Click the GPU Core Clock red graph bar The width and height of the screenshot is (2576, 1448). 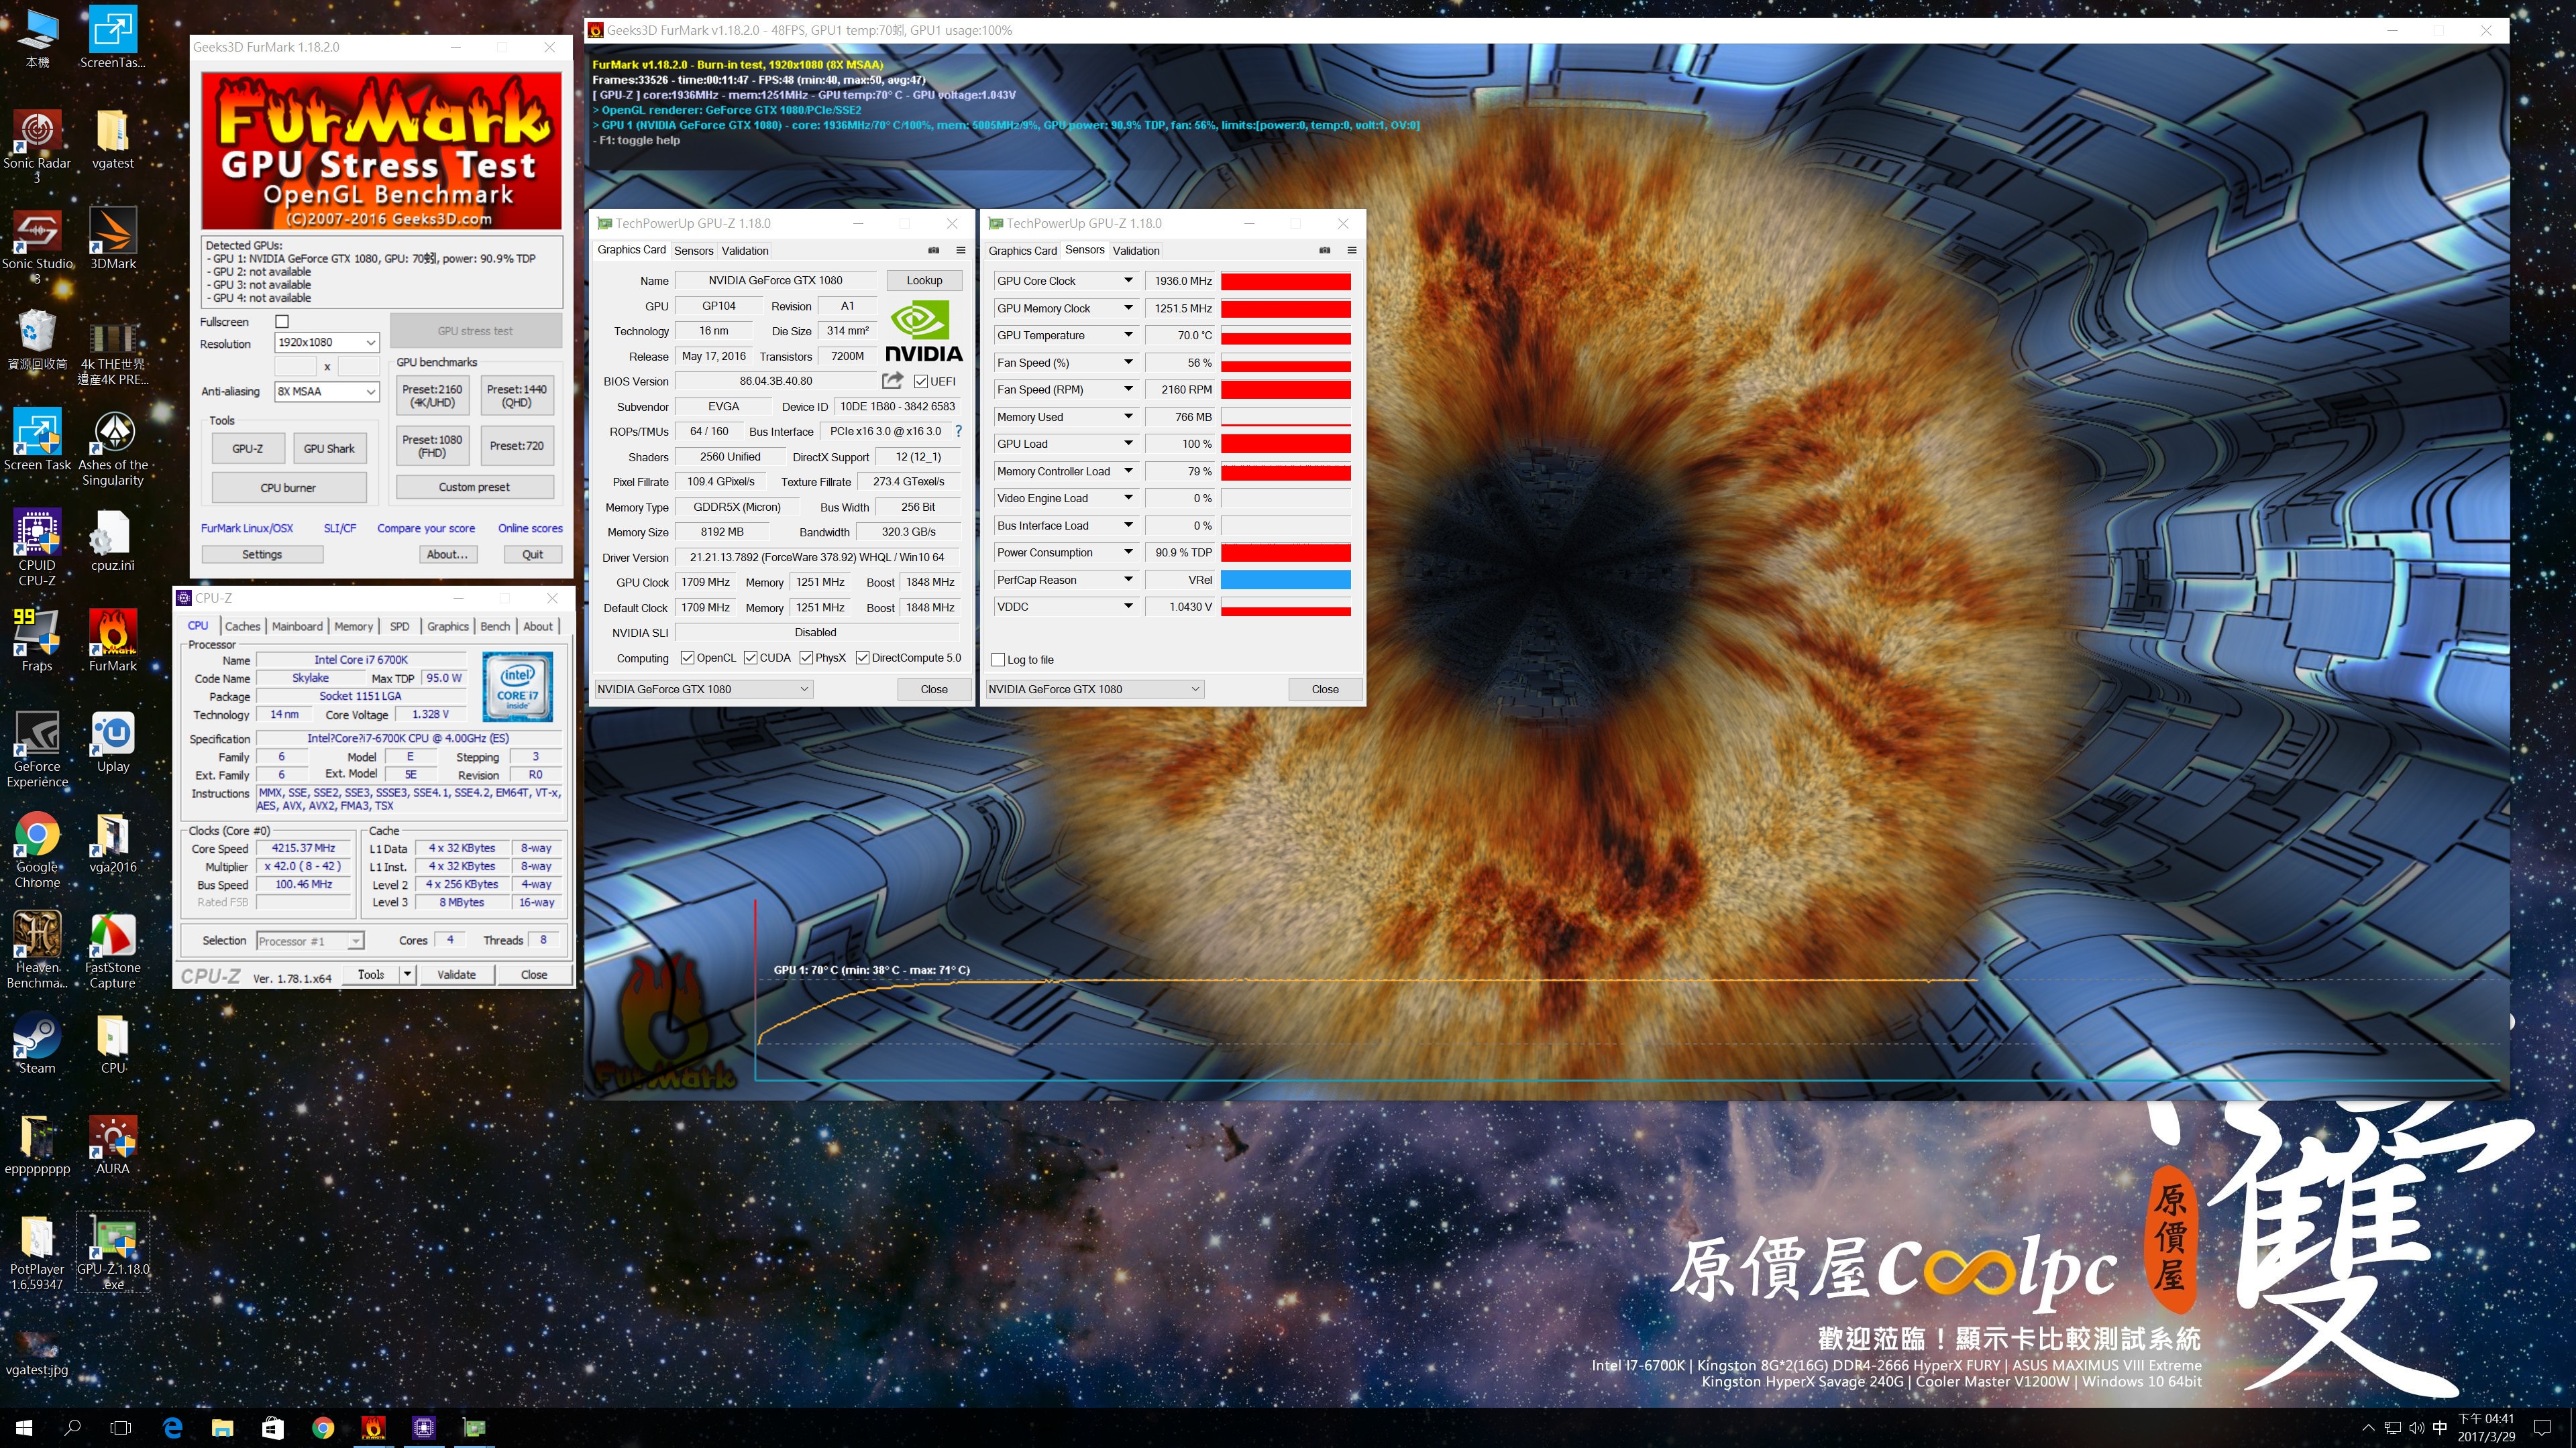[1285, 281]
